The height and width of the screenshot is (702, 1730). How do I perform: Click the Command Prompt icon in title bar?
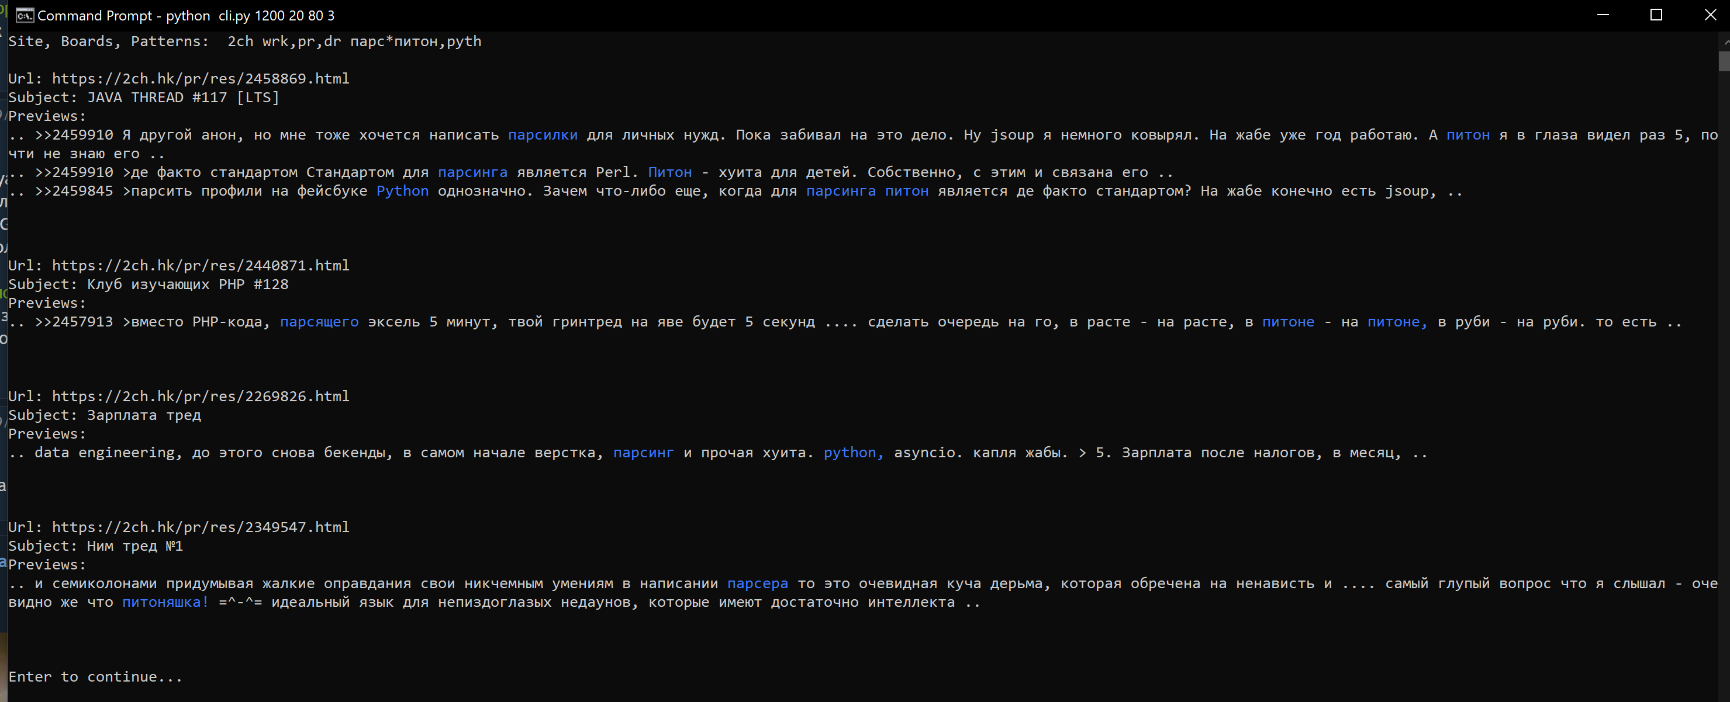coord(25,15)
